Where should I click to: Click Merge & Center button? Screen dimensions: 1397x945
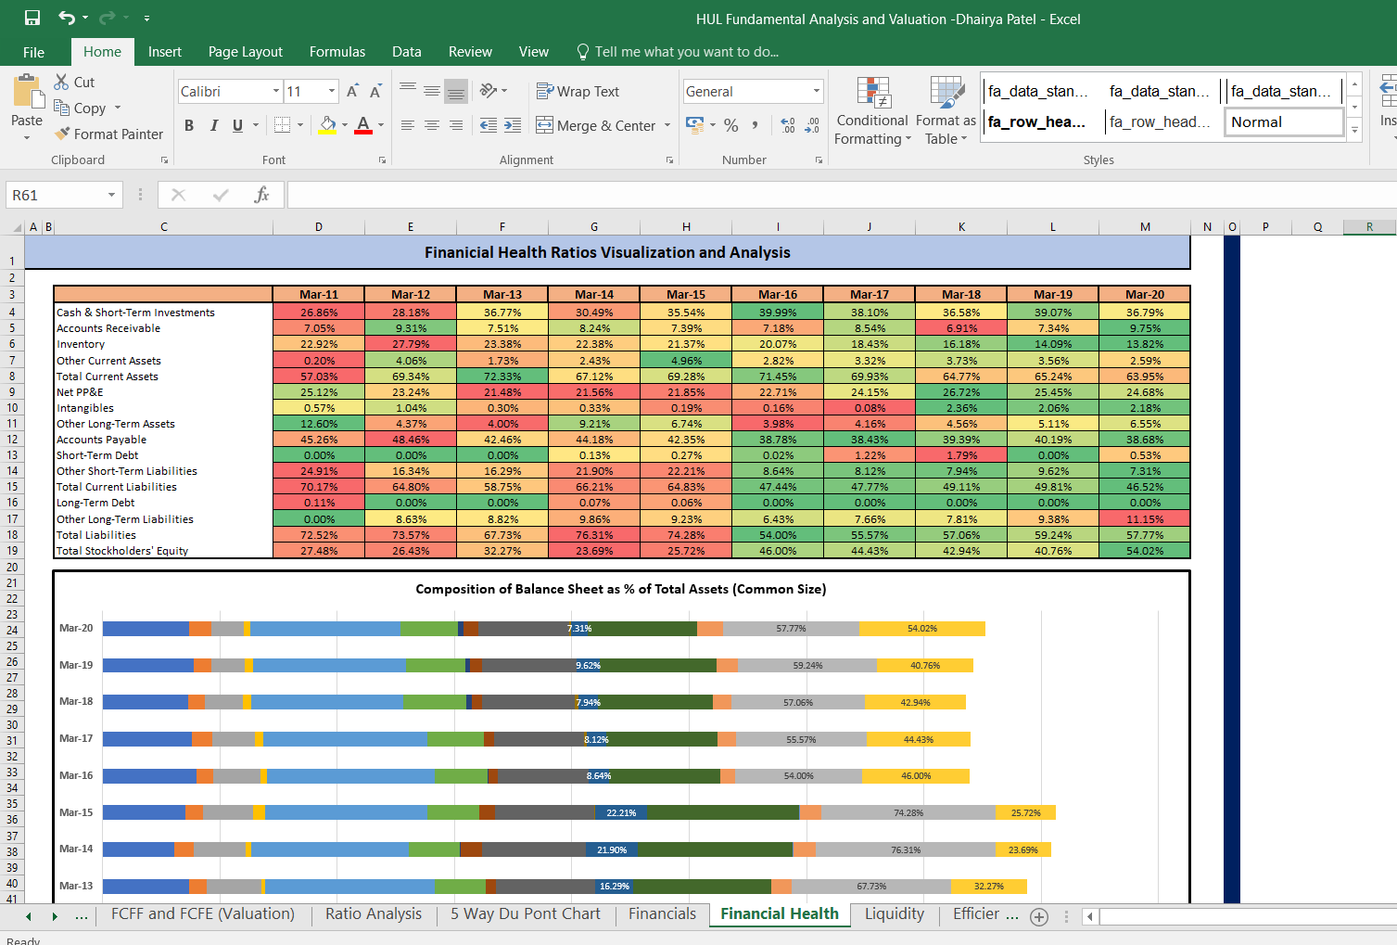click(595, 125)
